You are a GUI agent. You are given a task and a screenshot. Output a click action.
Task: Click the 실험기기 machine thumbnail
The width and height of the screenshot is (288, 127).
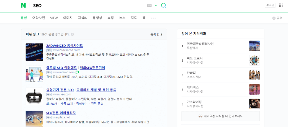[34, 96]
